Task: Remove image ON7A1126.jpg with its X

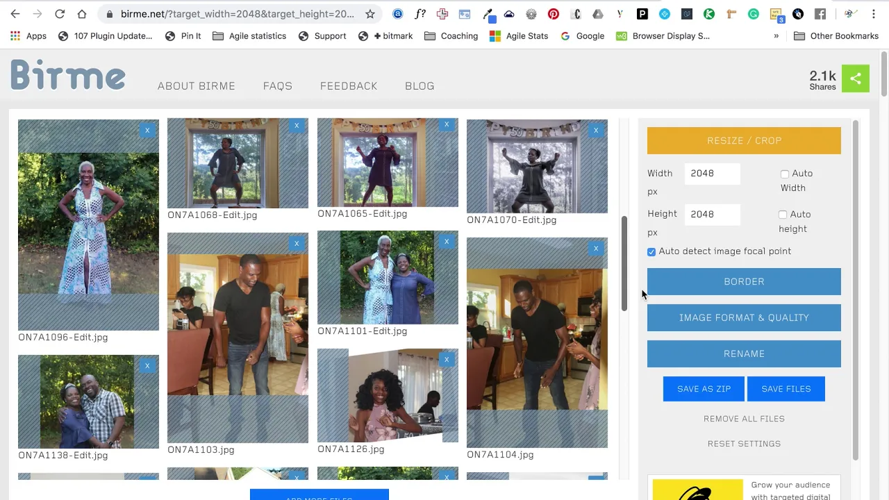Action: point(447,359)
